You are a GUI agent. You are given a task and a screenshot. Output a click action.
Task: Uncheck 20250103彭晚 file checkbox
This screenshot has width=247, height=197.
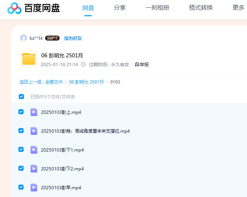[21, 130]
